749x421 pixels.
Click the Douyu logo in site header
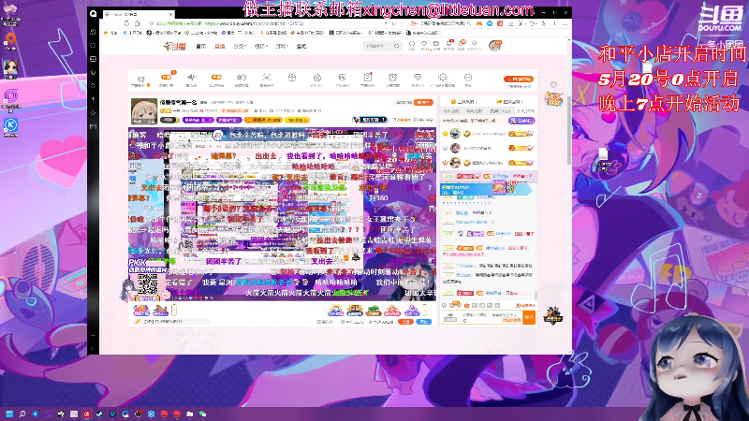[175, 46]
